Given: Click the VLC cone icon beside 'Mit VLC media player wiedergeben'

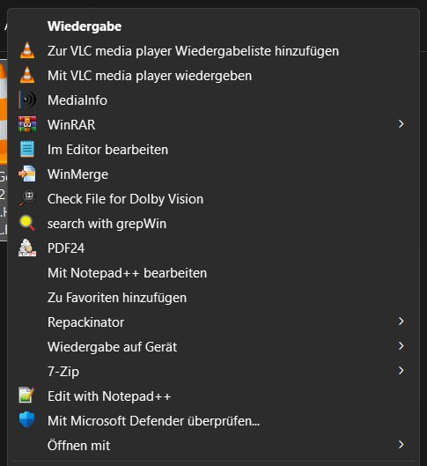Looking at the screenshot, I should click(x=27, y=75).
